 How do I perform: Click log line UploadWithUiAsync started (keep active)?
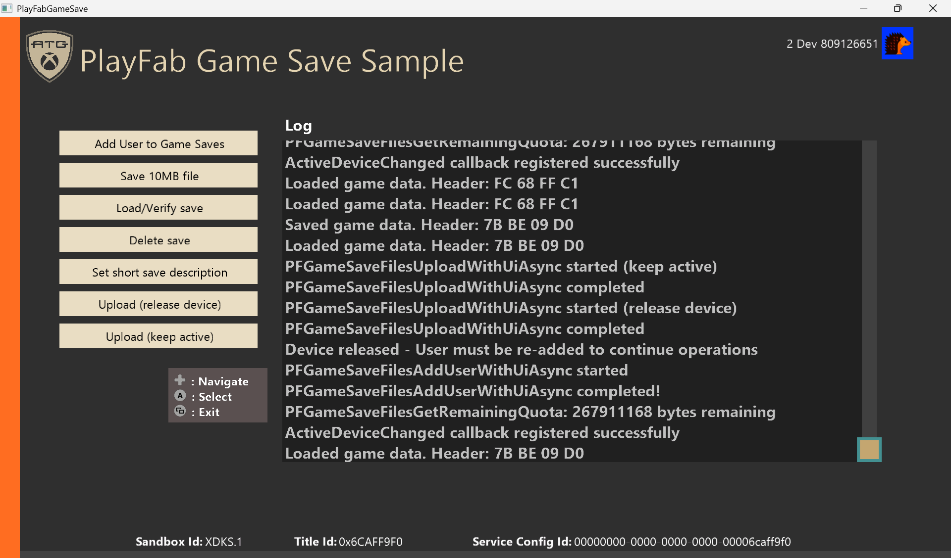(501, 267)
